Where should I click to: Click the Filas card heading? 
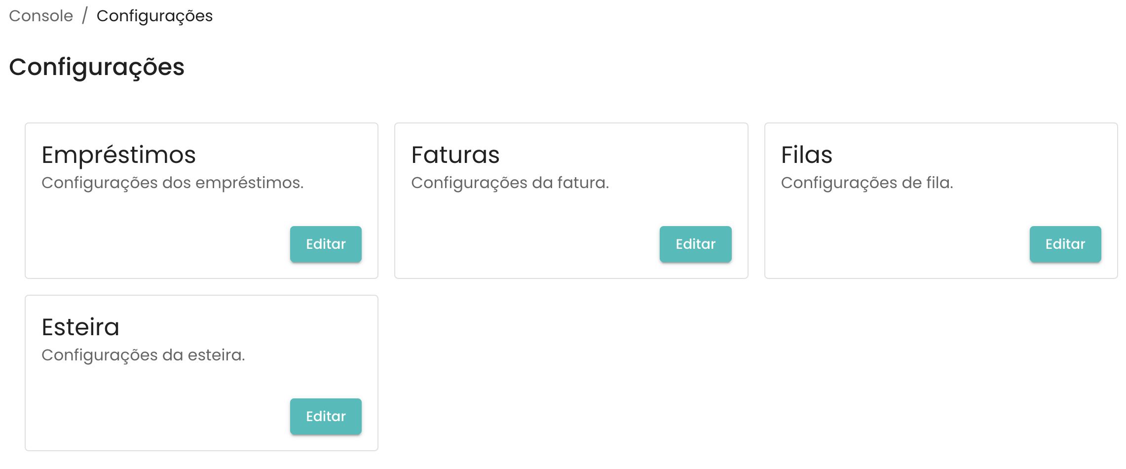tap(806, 155)
